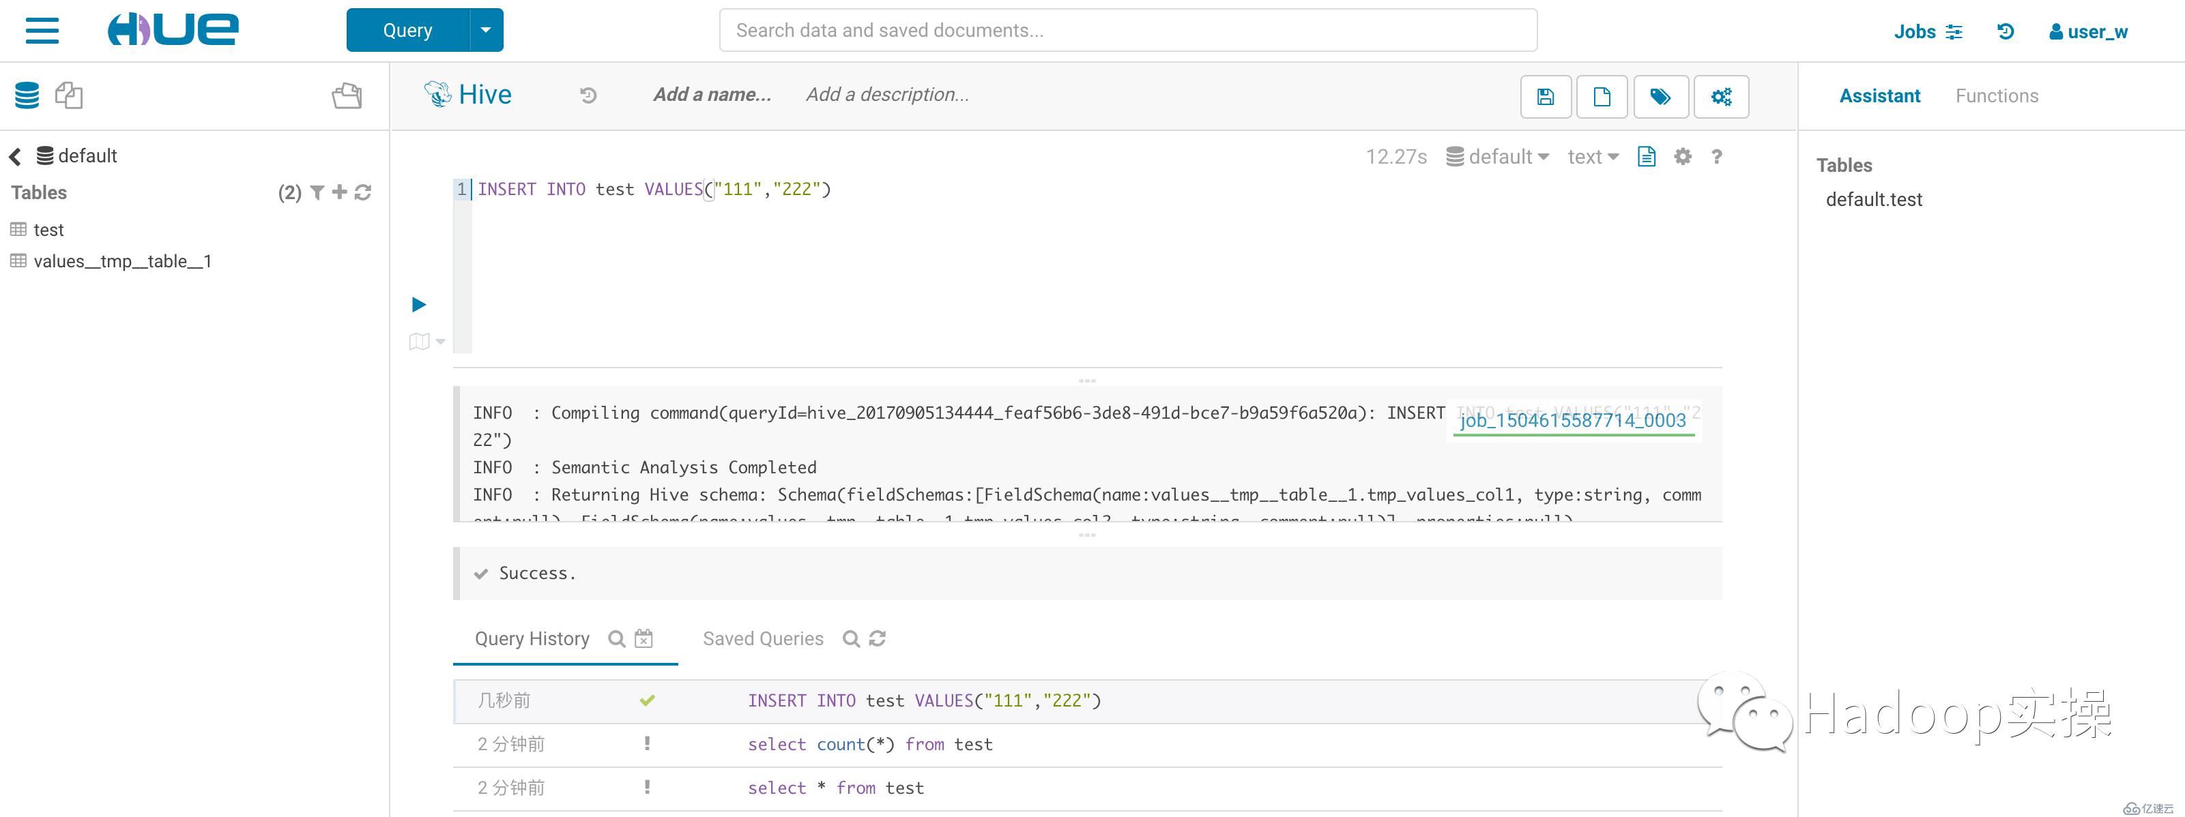Expand the text format dropdown
Image resolution: width=2185 pixels, height=817 pixels.
tap(1593, 156)
